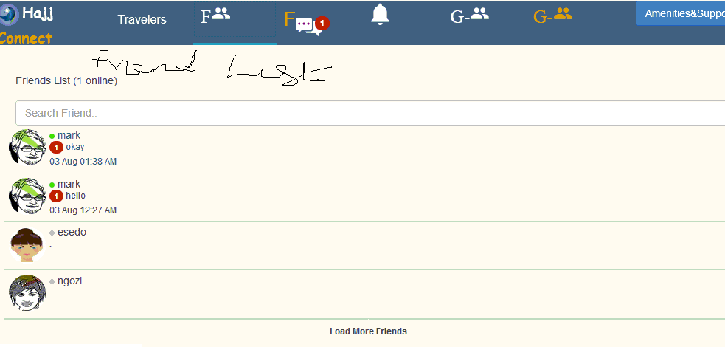Open the white G- groups icon
This screenshot has width=725, height=347.
(469, 16)
